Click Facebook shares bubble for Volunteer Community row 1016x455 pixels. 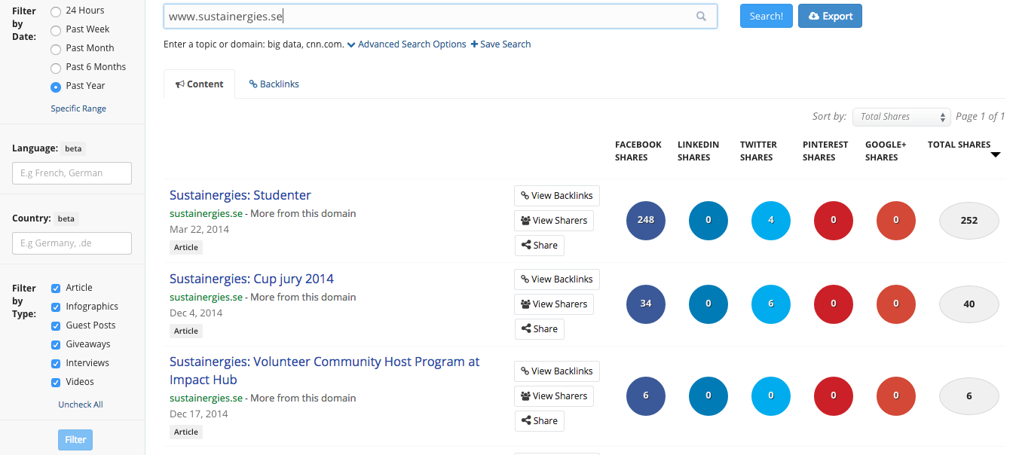click(646, 395)
